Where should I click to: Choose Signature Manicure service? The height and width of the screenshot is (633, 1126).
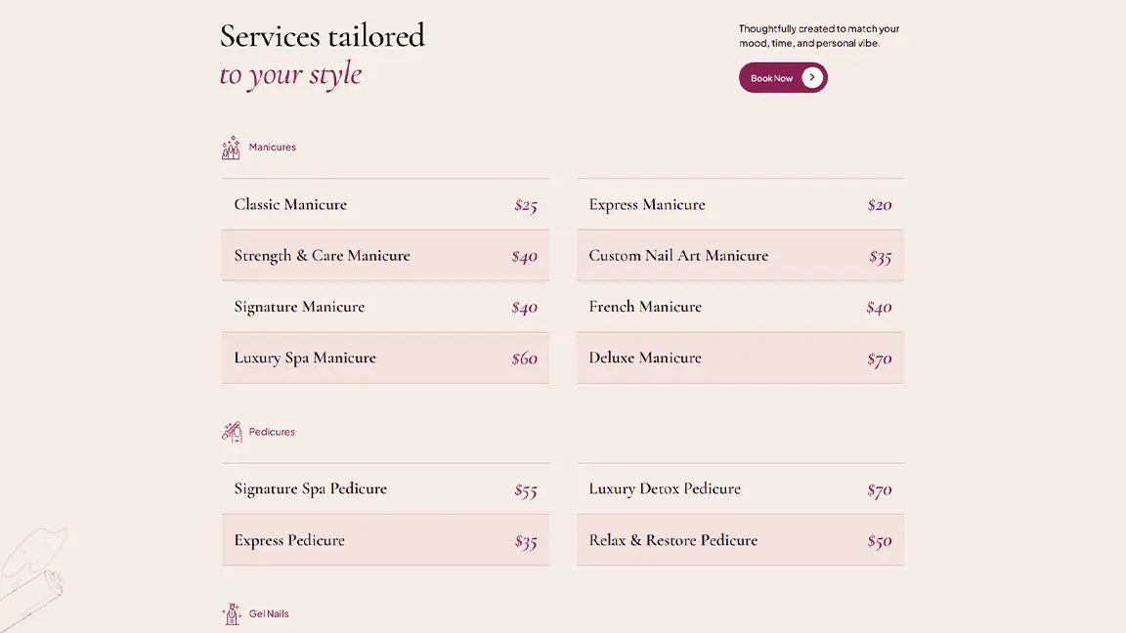(x=386, y=307)
